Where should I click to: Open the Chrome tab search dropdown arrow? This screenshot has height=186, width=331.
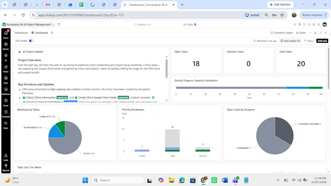coord(5,4)
